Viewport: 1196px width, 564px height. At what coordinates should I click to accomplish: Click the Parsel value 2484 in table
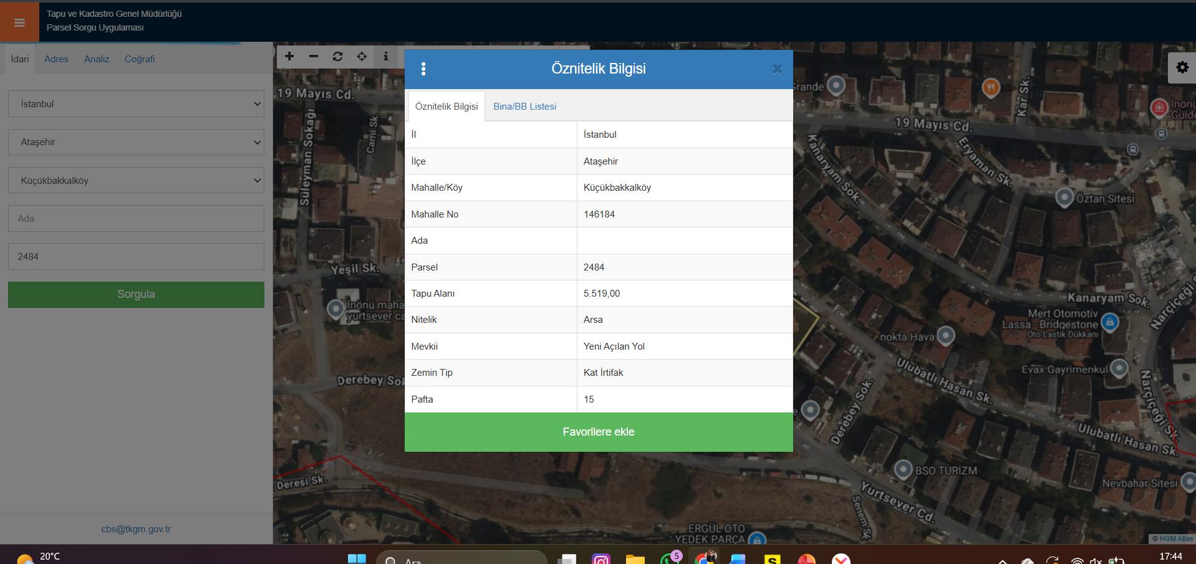pos(594,267)
